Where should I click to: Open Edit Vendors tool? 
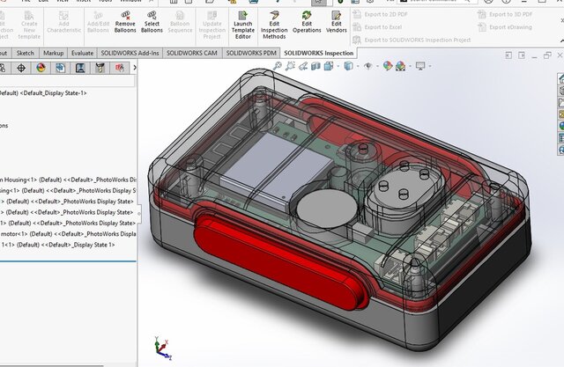[336, 16]
